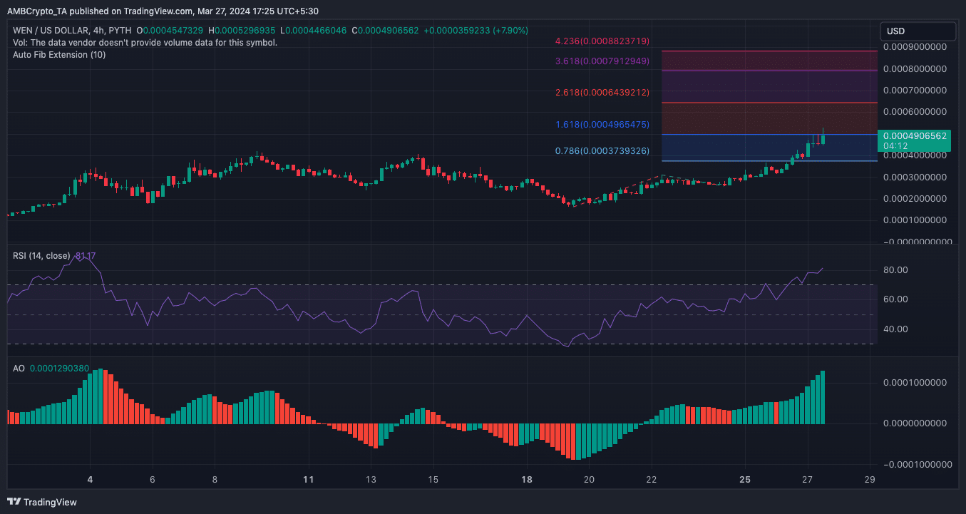The height and width of the screenshot is (514, 966).
Task: Click the volume data vendor notice text
Action: tap(145, 43)
